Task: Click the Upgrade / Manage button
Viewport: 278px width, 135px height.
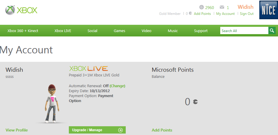Action: pyautogui.click(x=97, y=130)
